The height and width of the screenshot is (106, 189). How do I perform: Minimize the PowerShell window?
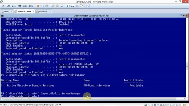(x=181, y=16)
